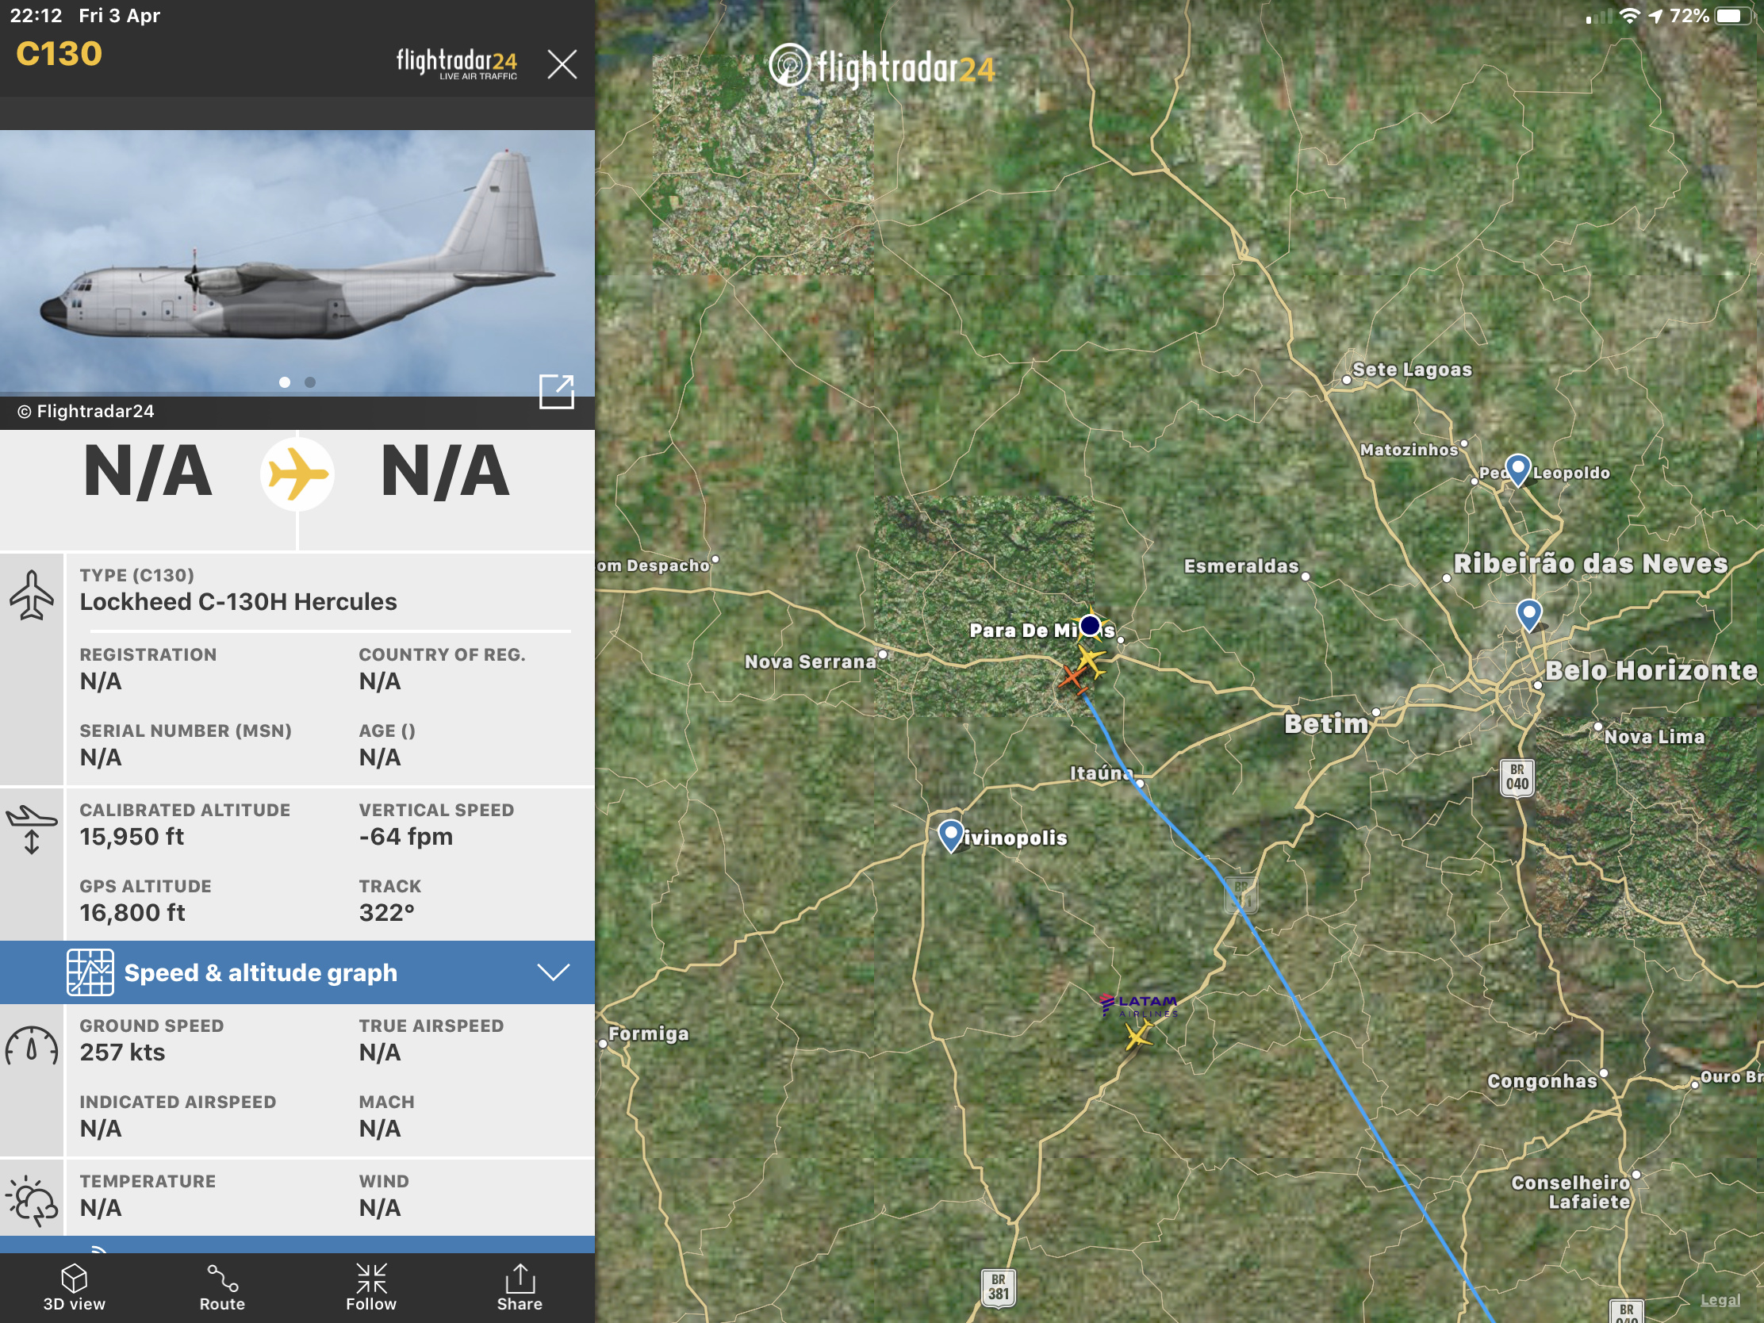
Task: Tap the Follow aircraft icon
Action: [x=371, y=1287]
